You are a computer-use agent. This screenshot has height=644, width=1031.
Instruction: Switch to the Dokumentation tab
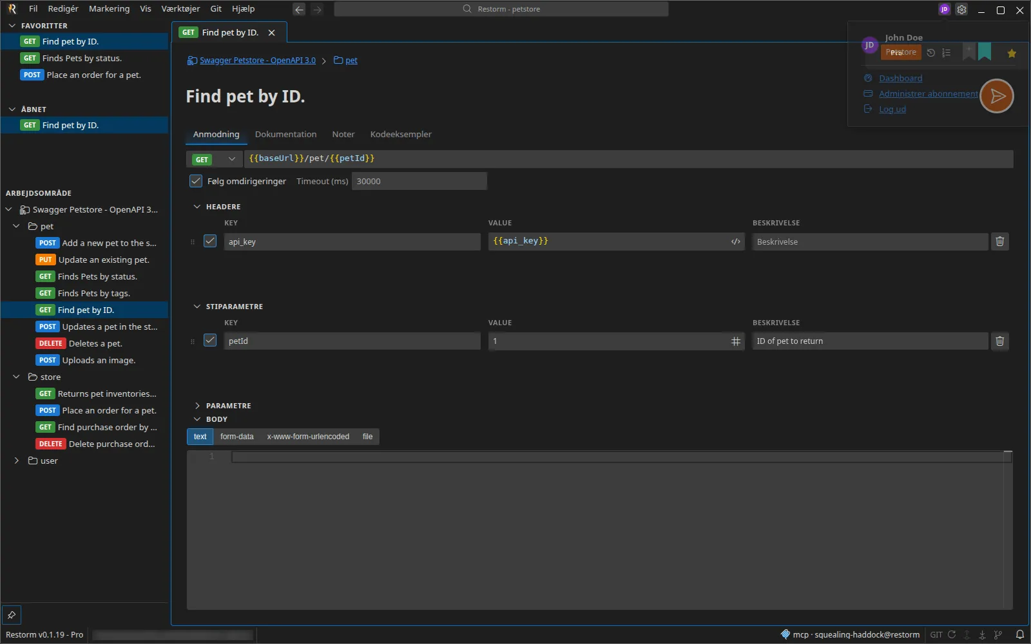coord(285,135)
